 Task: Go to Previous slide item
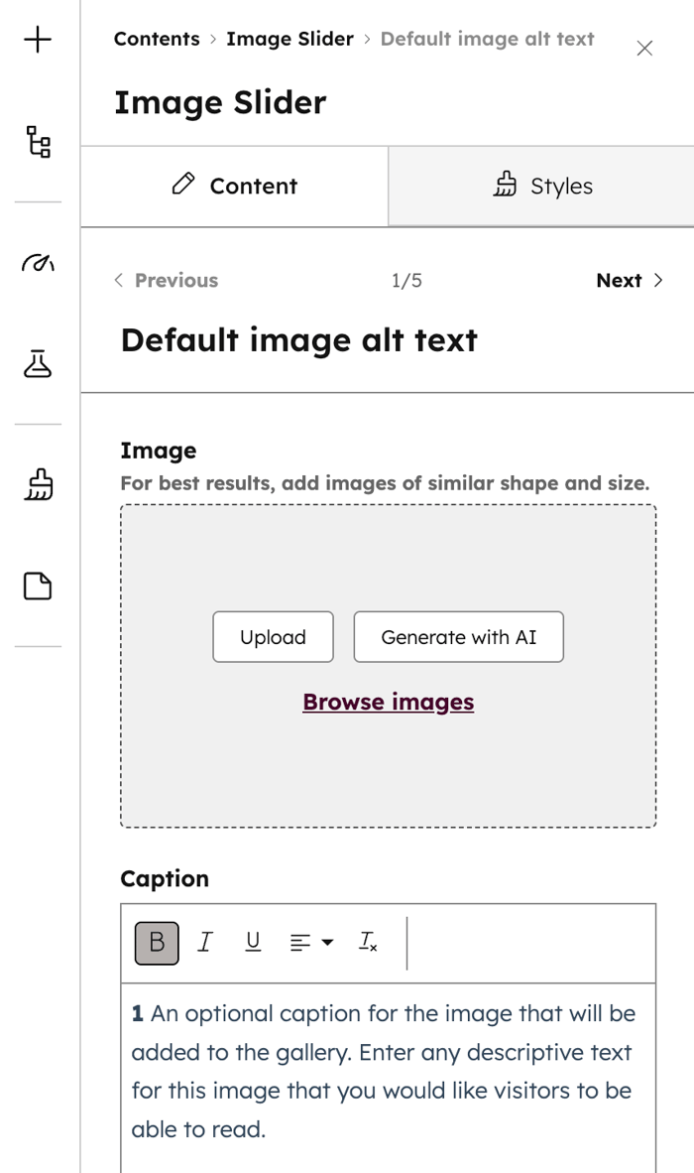166,281
